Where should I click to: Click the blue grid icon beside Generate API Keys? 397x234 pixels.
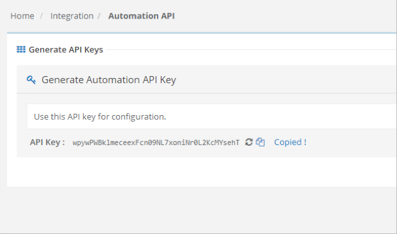click(21, 49)
